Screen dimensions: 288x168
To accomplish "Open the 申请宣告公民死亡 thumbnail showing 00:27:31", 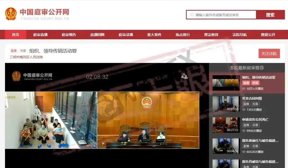I will 226,125.
